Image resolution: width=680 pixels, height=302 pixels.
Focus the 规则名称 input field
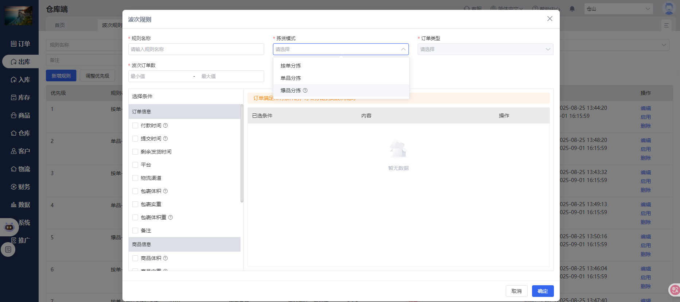point(196,49)
